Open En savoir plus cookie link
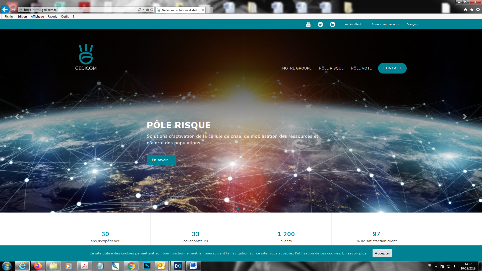This screenshot has height=271, width=482. (x=354, y=253)
